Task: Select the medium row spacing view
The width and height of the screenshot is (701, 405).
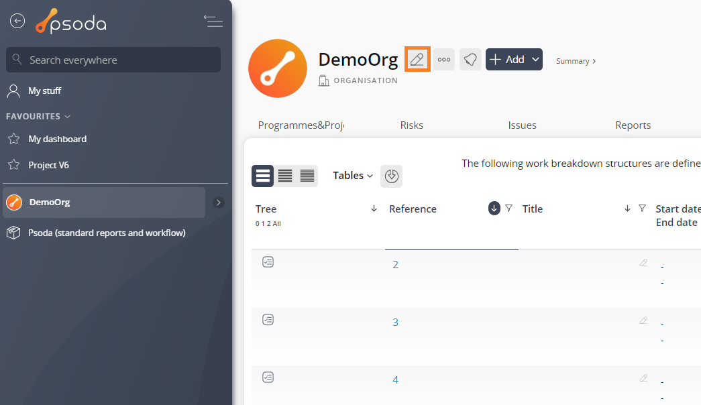Action: pos(285,176)
